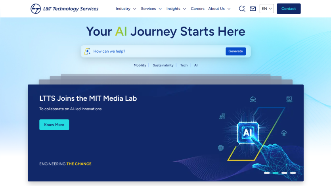Click the L&T Technology Services logo
The image size is (331, 186).
(x=64, y=9)
